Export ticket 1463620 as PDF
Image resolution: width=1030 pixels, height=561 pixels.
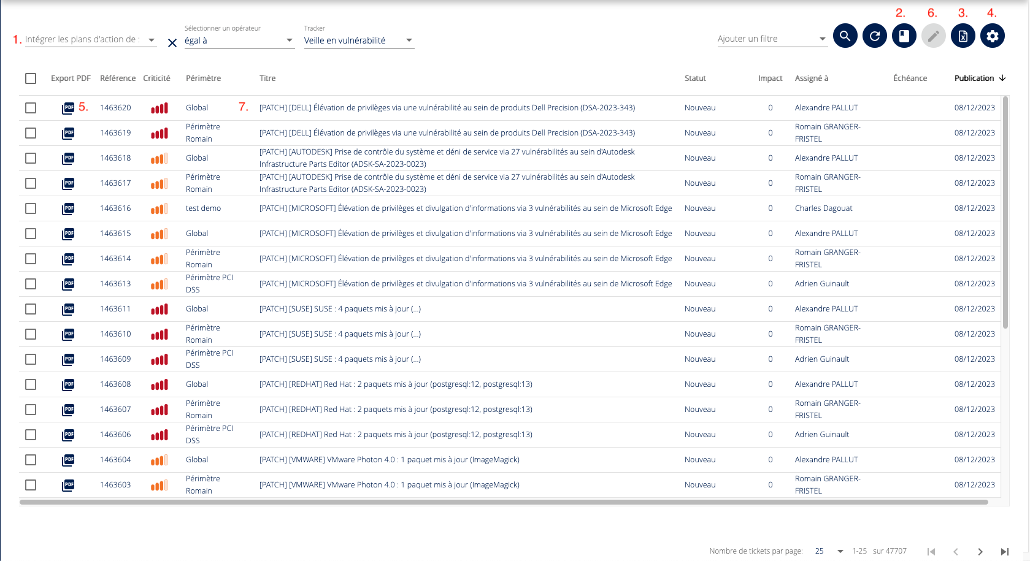click(68, 108)
